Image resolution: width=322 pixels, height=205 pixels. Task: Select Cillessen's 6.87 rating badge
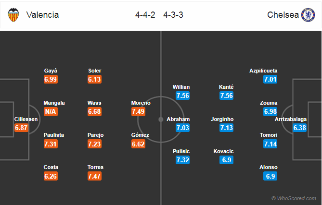point(21,128)
